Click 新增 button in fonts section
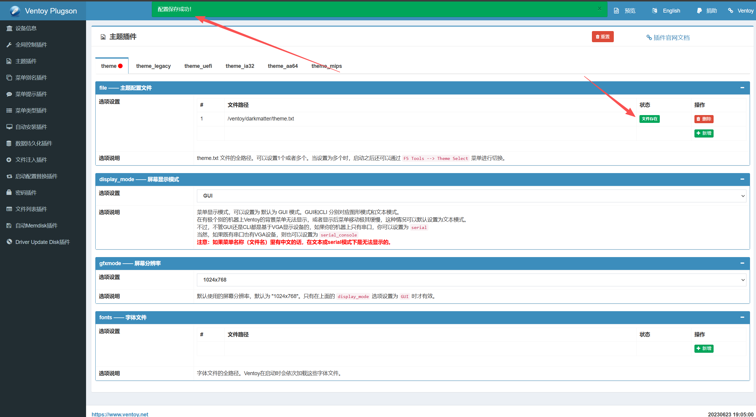 coord(704,349)
